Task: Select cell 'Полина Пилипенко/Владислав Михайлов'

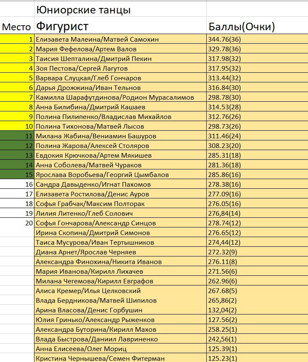Action: tap(120, 116)
